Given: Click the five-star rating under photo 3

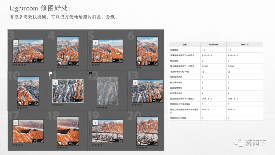Looking at the screenshot, I should click(19, 65).
